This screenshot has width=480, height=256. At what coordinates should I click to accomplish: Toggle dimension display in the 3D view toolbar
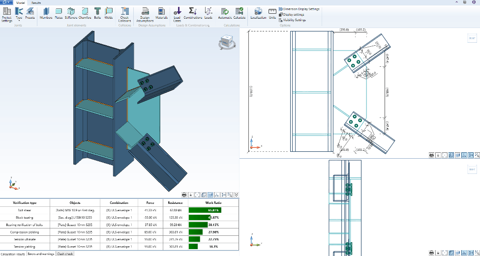pyautogui.click(x=223, y=195)
